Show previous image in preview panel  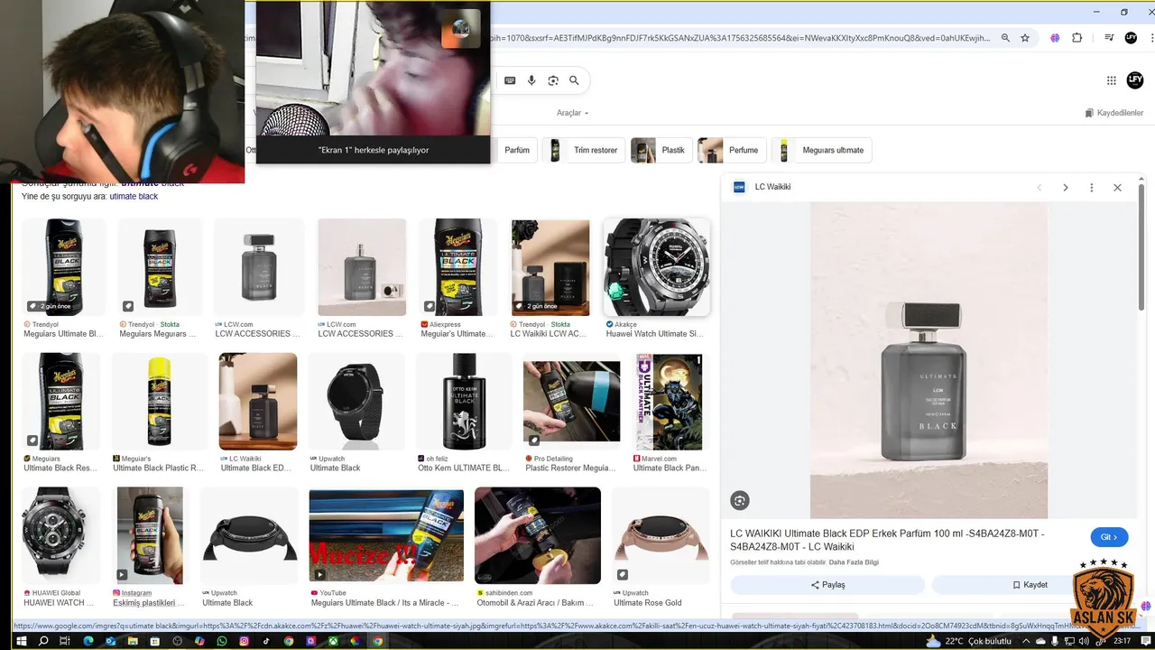1039,188
